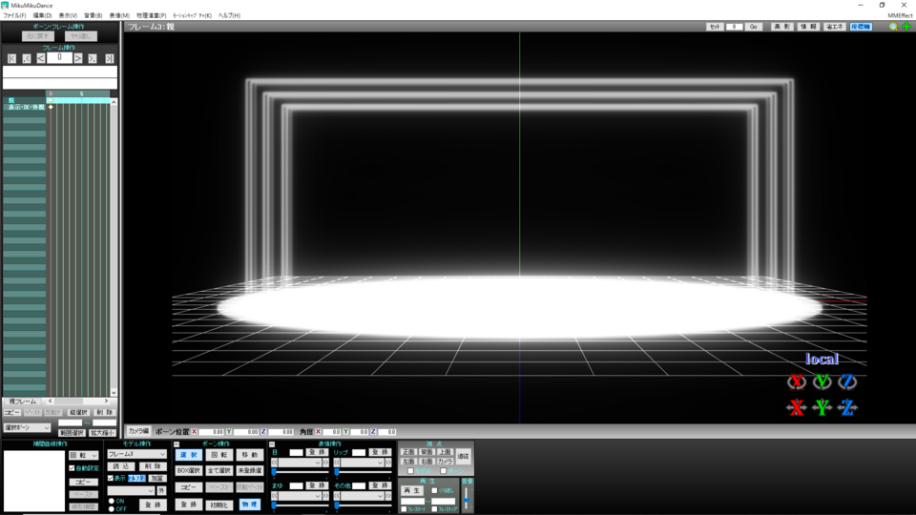
Task: Open the 表示(V) menu
Action: 68,16
